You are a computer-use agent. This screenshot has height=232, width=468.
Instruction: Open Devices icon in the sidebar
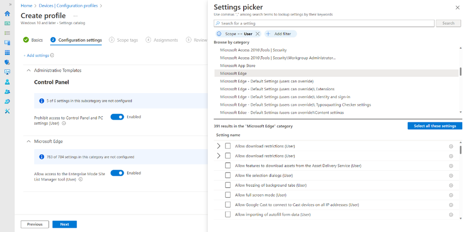pyautogui.click(x=7, y=43)
